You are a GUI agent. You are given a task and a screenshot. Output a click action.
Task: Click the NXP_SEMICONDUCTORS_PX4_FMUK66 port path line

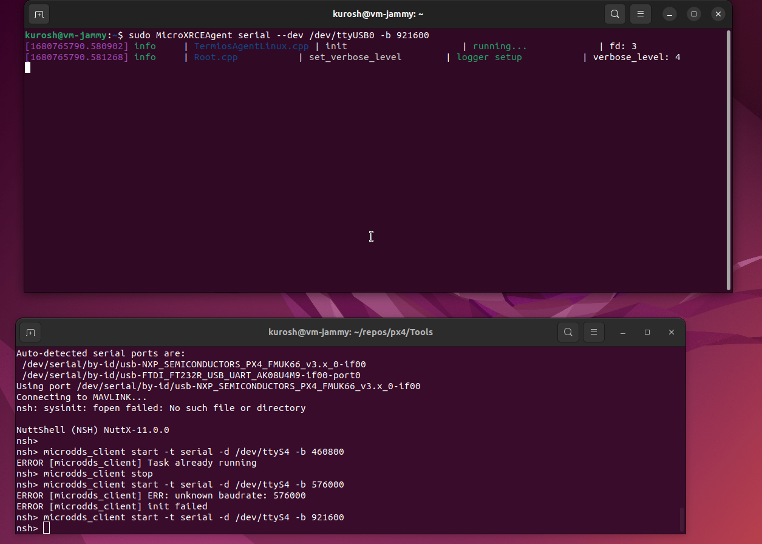(194, 364)
